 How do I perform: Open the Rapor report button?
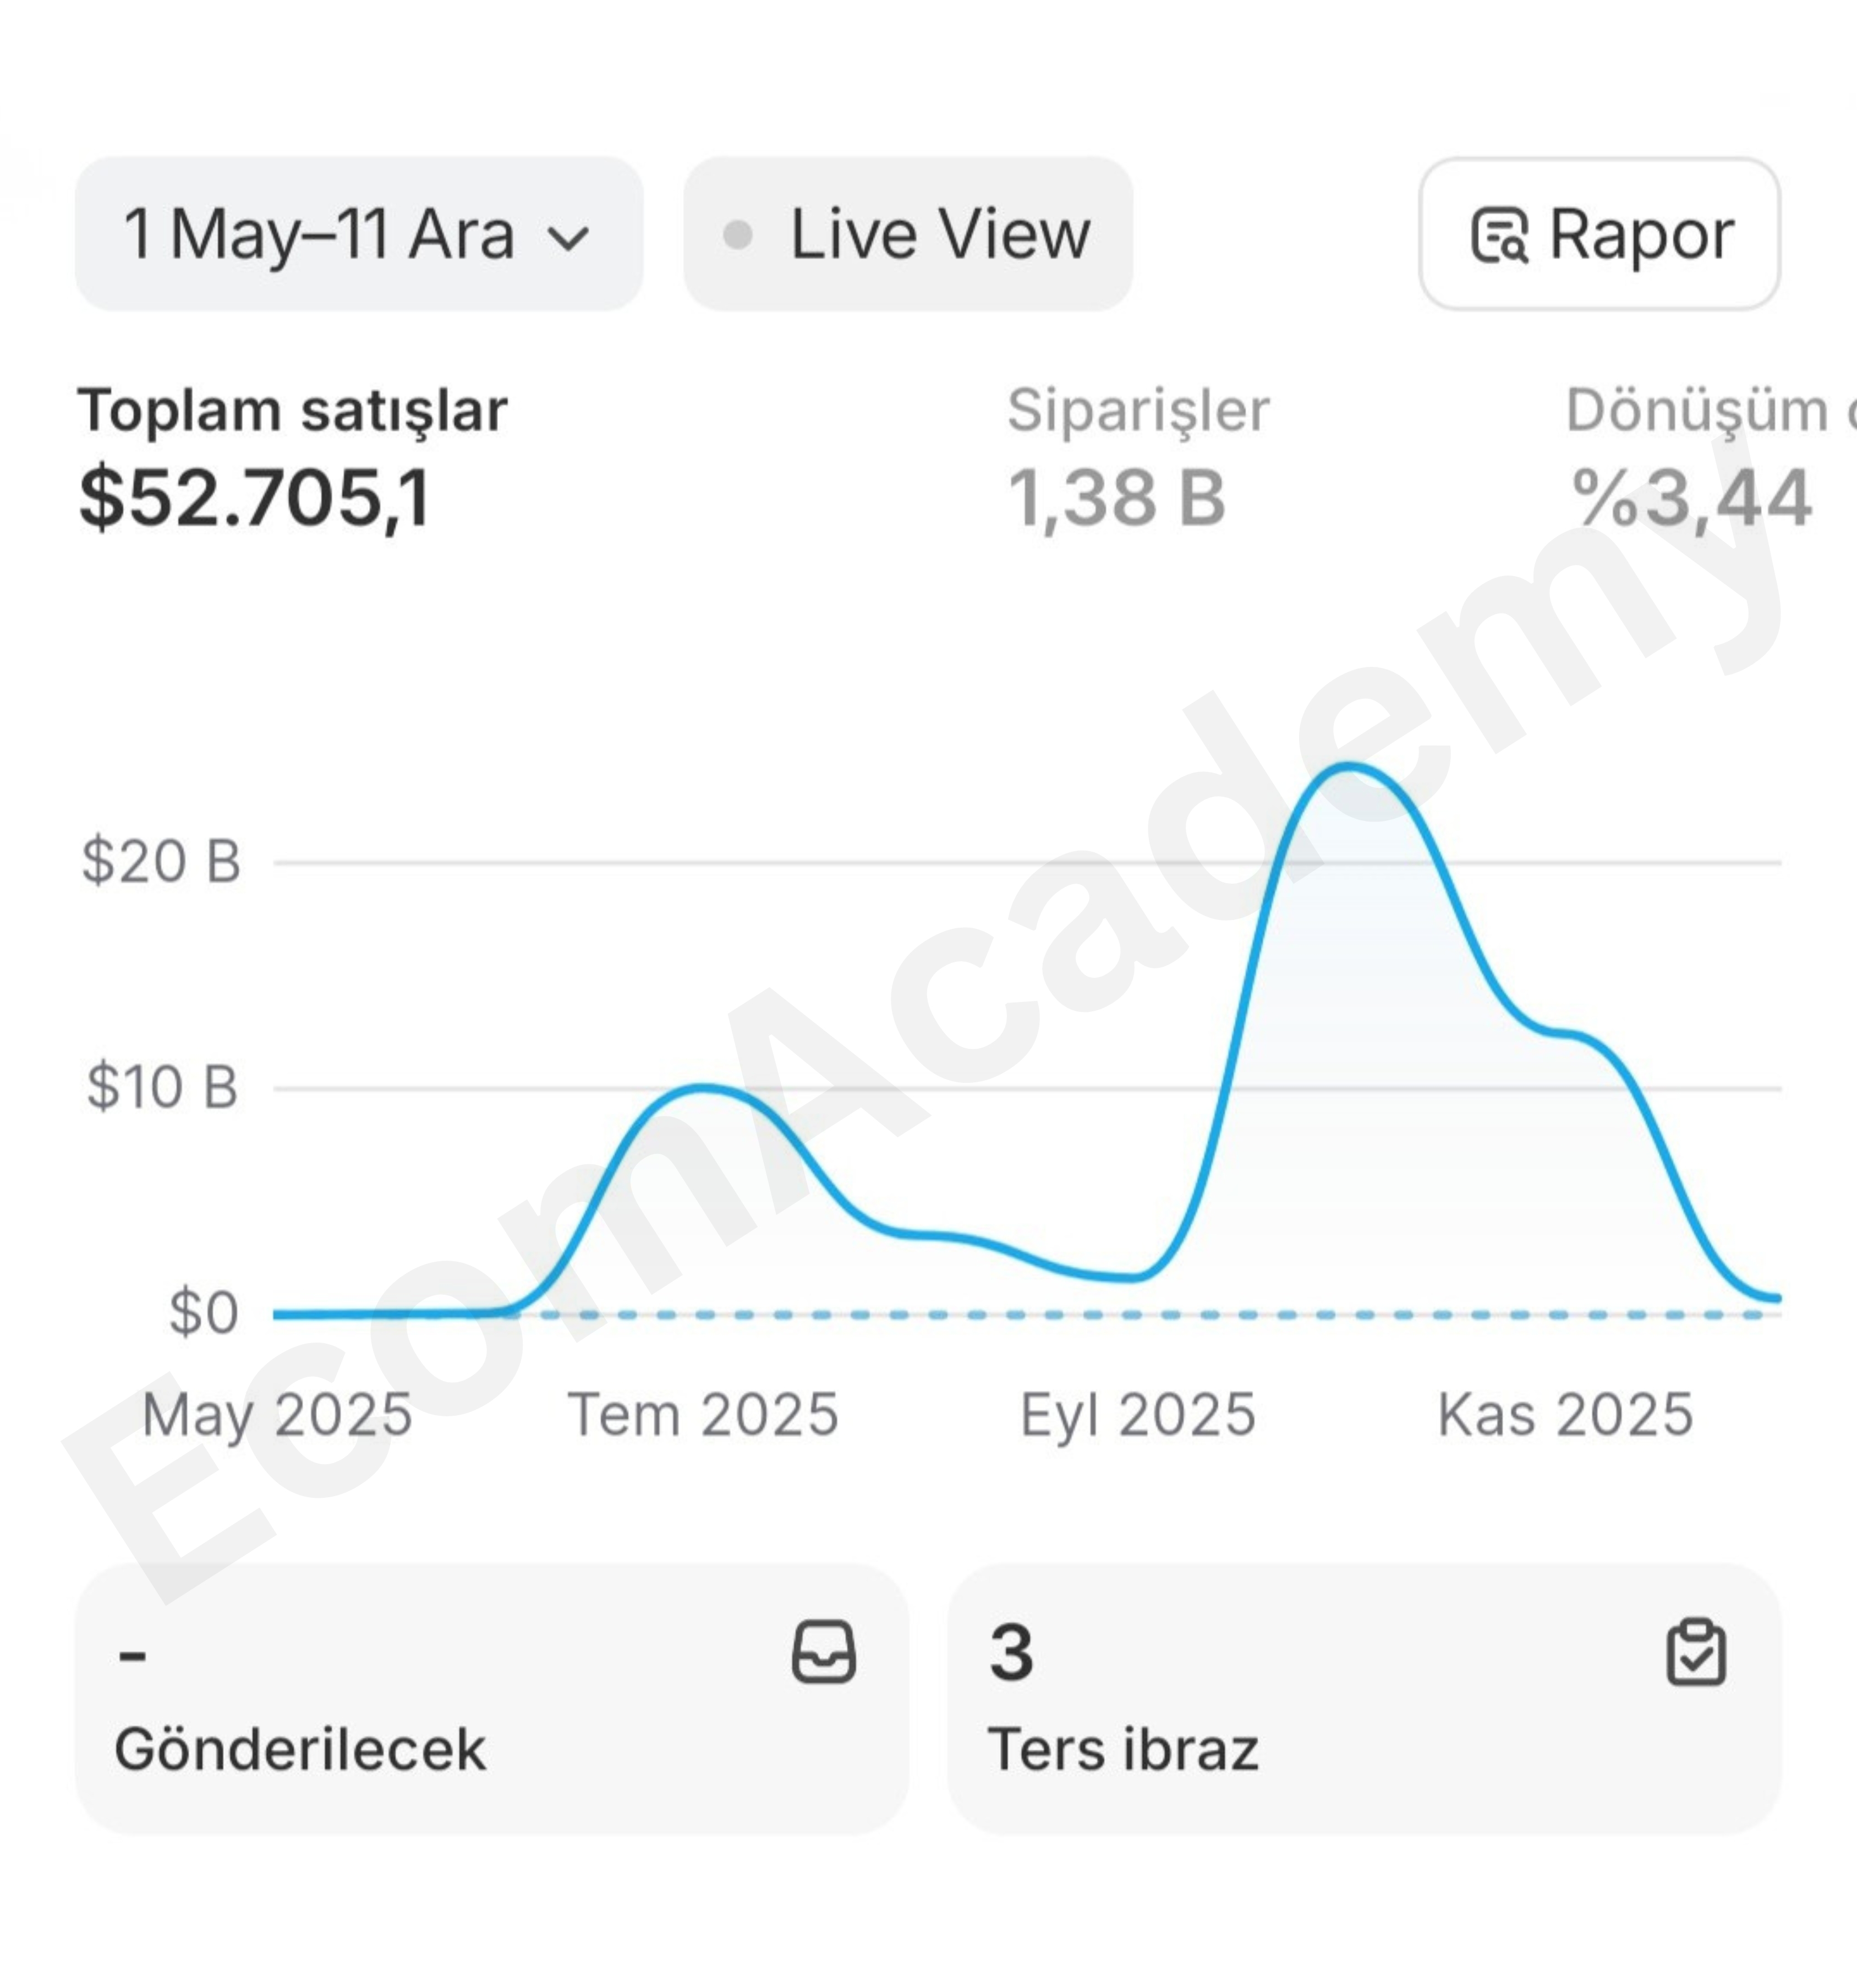(x=1599, y=234)
